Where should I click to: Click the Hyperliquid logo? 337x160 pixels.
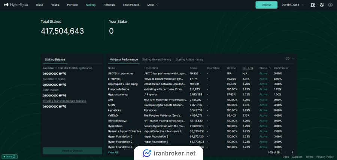coord(16,5)
